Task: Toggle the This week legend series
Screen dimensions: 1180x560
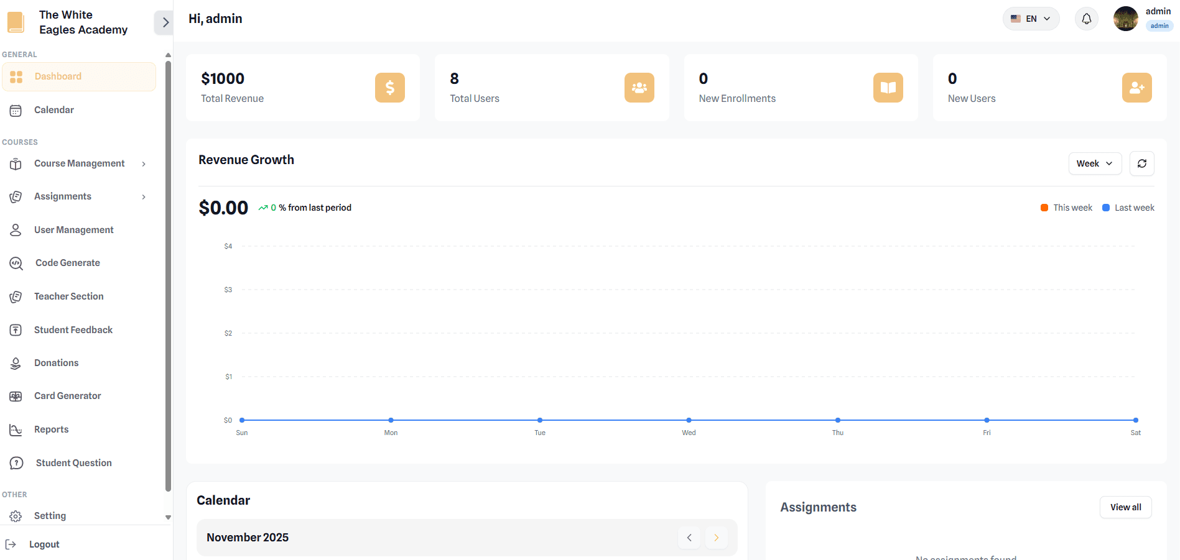Action: point(1066,208)
